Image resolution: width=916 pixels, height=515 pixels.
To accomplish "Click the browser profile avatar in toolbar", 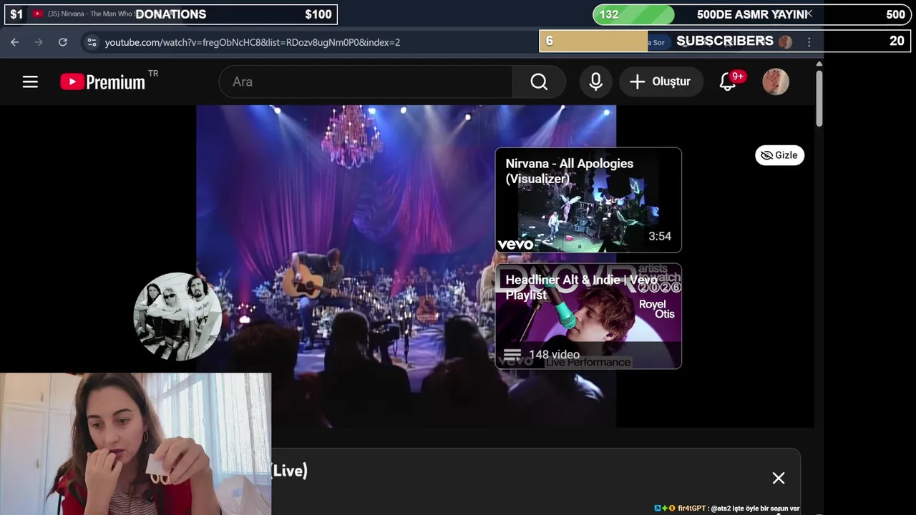I will click(x=786, y=42).
